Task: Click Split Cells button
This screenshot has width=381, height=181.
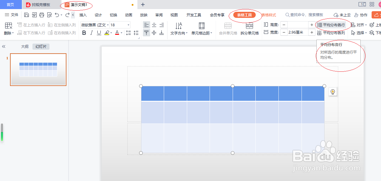Action: point(250,29)
